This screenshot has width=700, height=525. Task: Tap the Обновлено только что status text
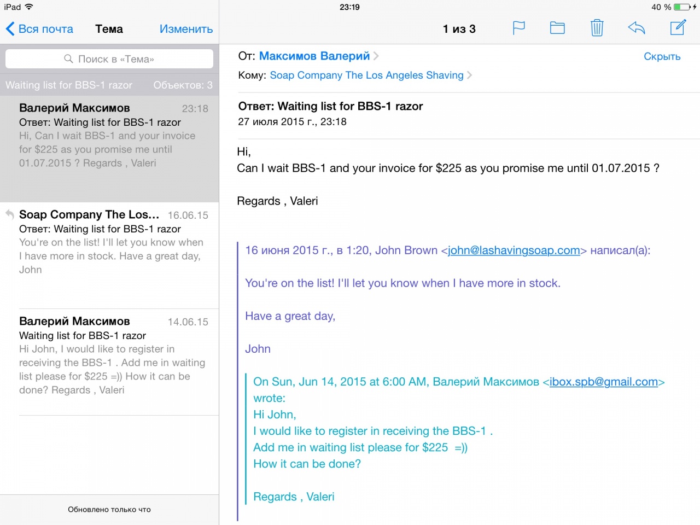point(109,509)
